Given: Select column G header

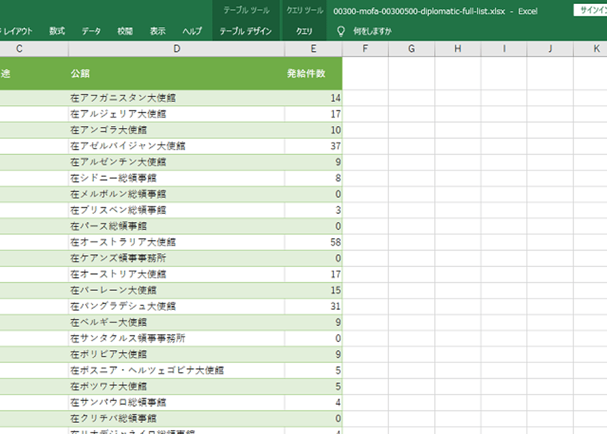Looking at the screenshot, I should tap(411, 49).
